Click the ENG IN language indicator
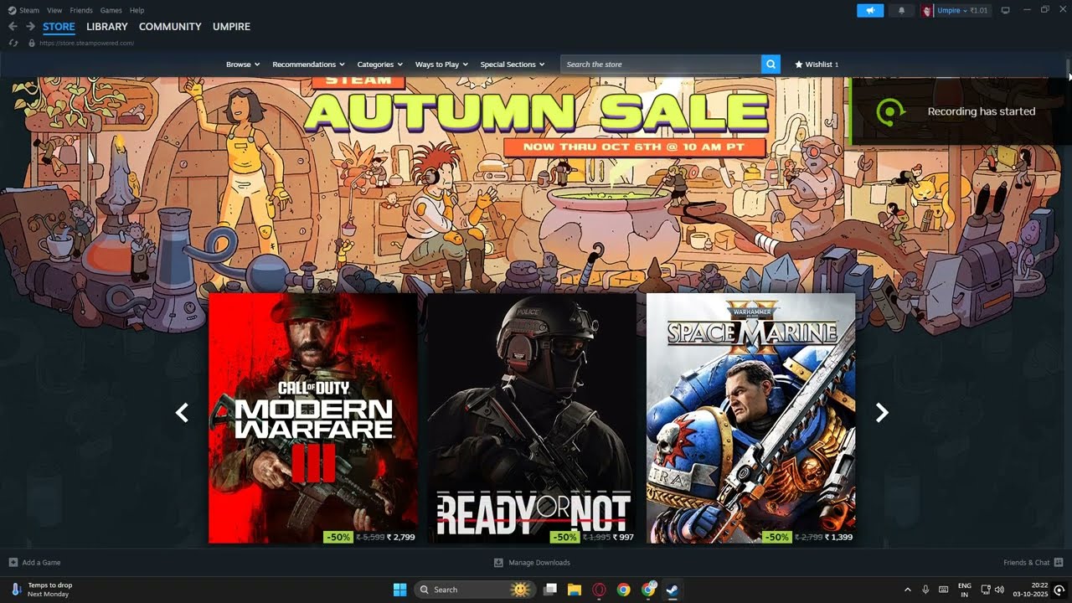The image size is (1072, 603). (x=965, y=590)
